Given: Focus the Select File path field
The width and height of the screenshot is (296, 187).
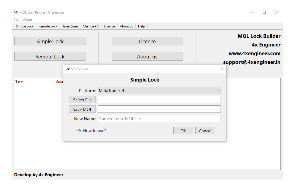Looking at the screenshot, I should [159, 100].
